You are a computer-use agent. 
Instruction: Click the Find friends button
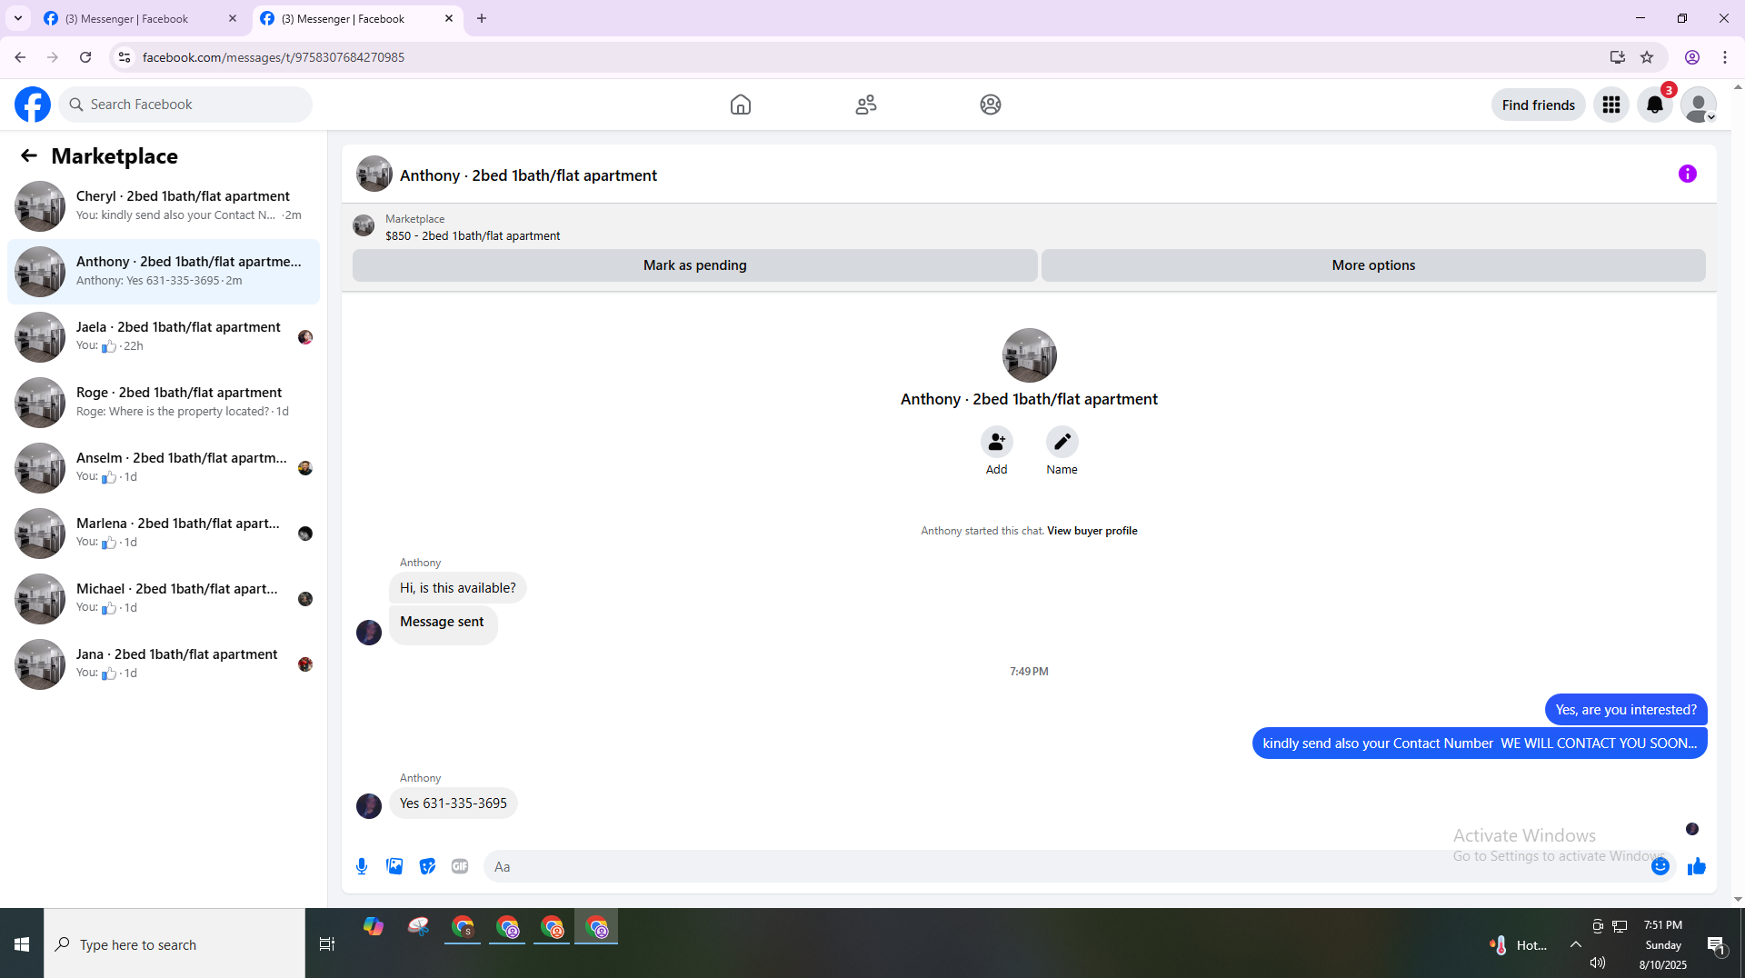pyautogui.click(x=1538, y=105)
